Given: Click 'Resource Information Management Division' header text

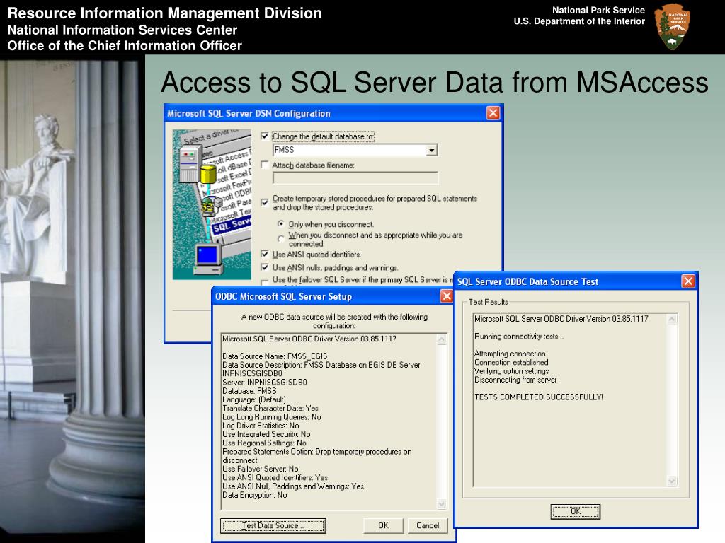Looking at the screenshot, I should (164, 13).
